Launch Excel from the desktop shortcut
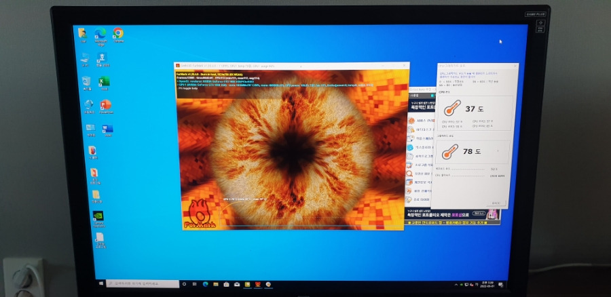611x297 pixels. [x=104, y=83]
